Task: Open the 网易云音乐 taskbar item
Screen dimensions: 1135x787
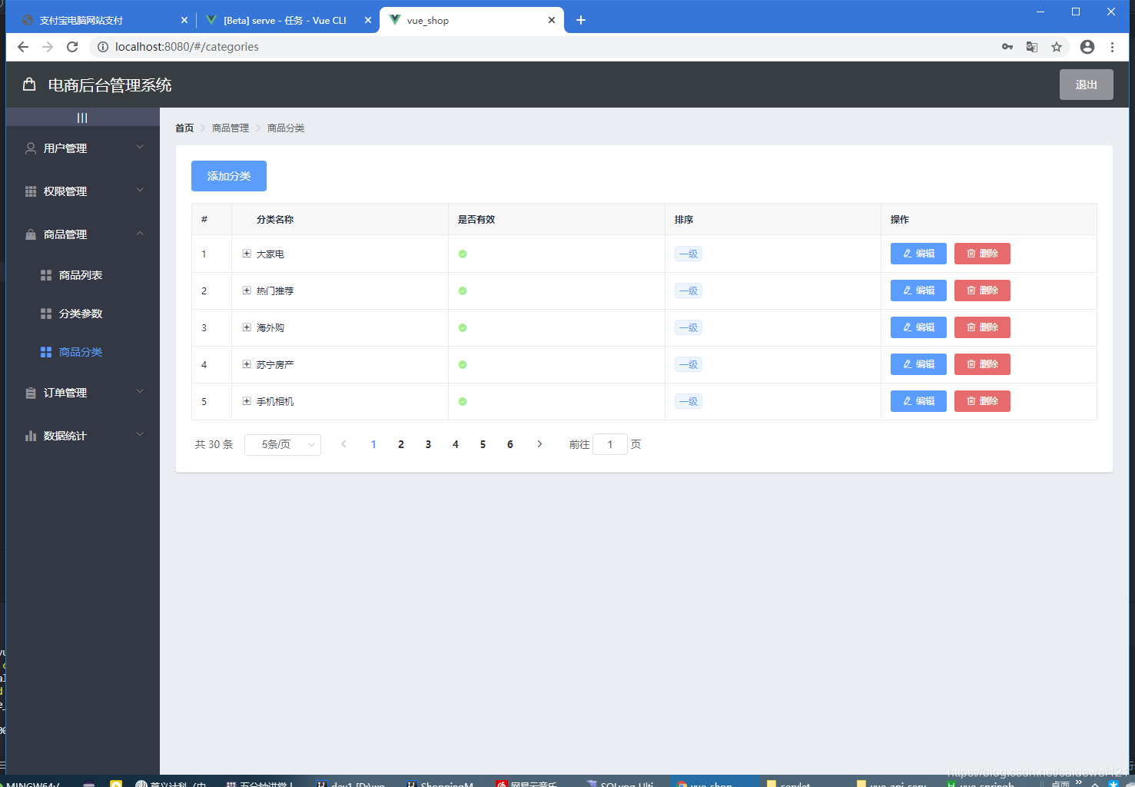Action: [x=526, y=783]
